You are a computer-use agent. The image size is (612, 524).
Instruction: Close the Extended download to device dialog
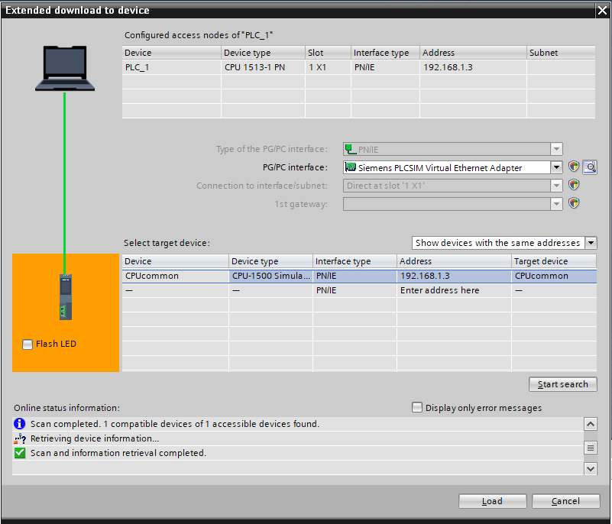point(603,10)
